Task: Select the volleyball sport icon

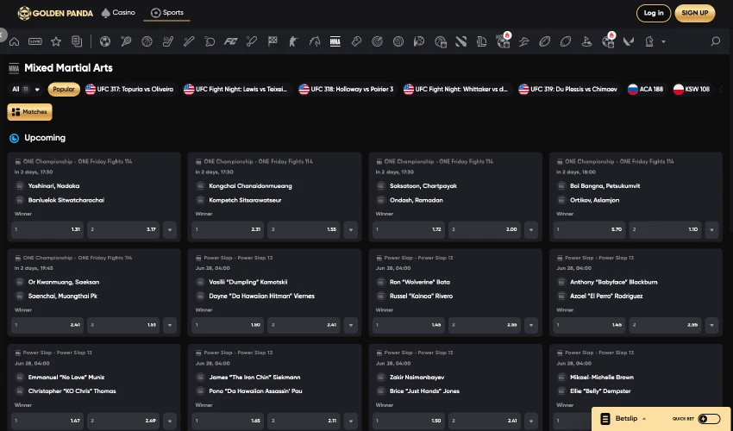Action: tap(398, 41)
